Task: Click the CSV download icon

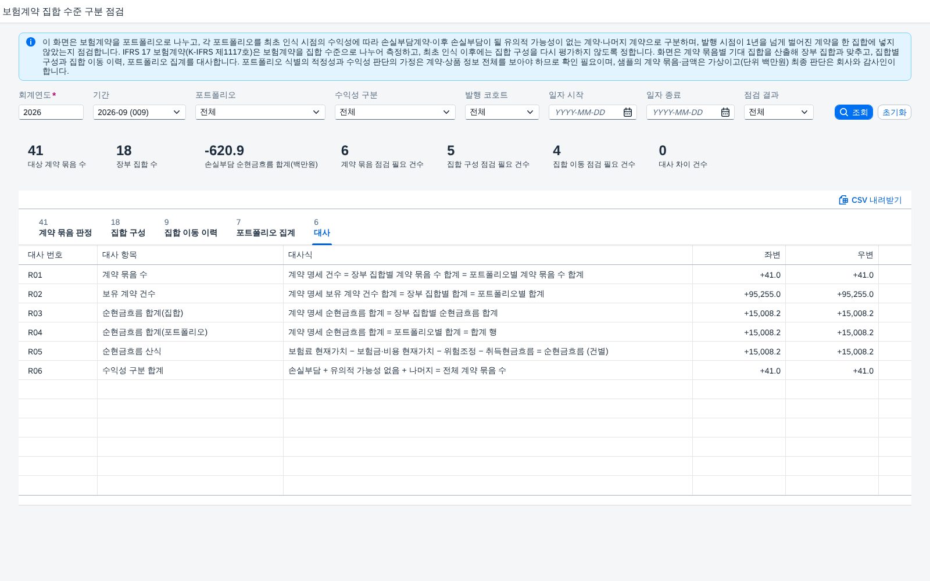Action: click(x=843, y=200)
